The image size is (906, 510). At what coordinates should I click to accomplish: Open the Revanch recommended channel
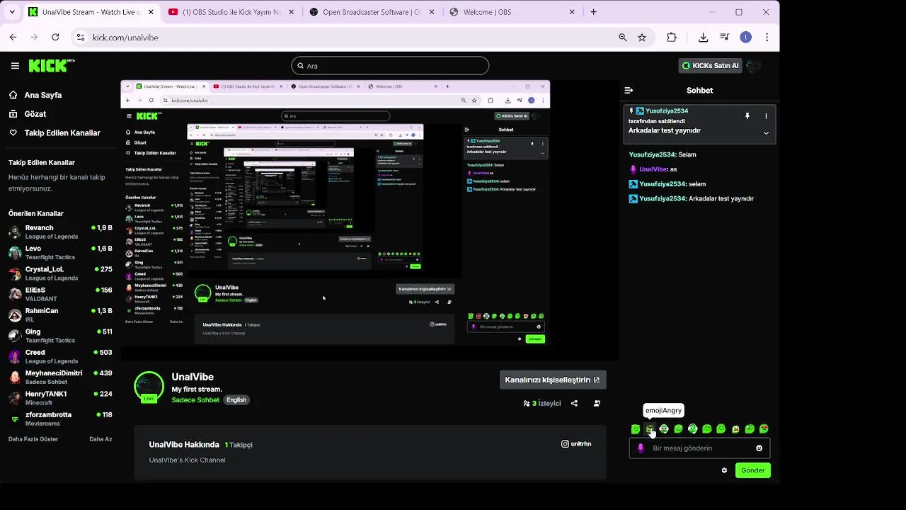[x=60, y=232]
